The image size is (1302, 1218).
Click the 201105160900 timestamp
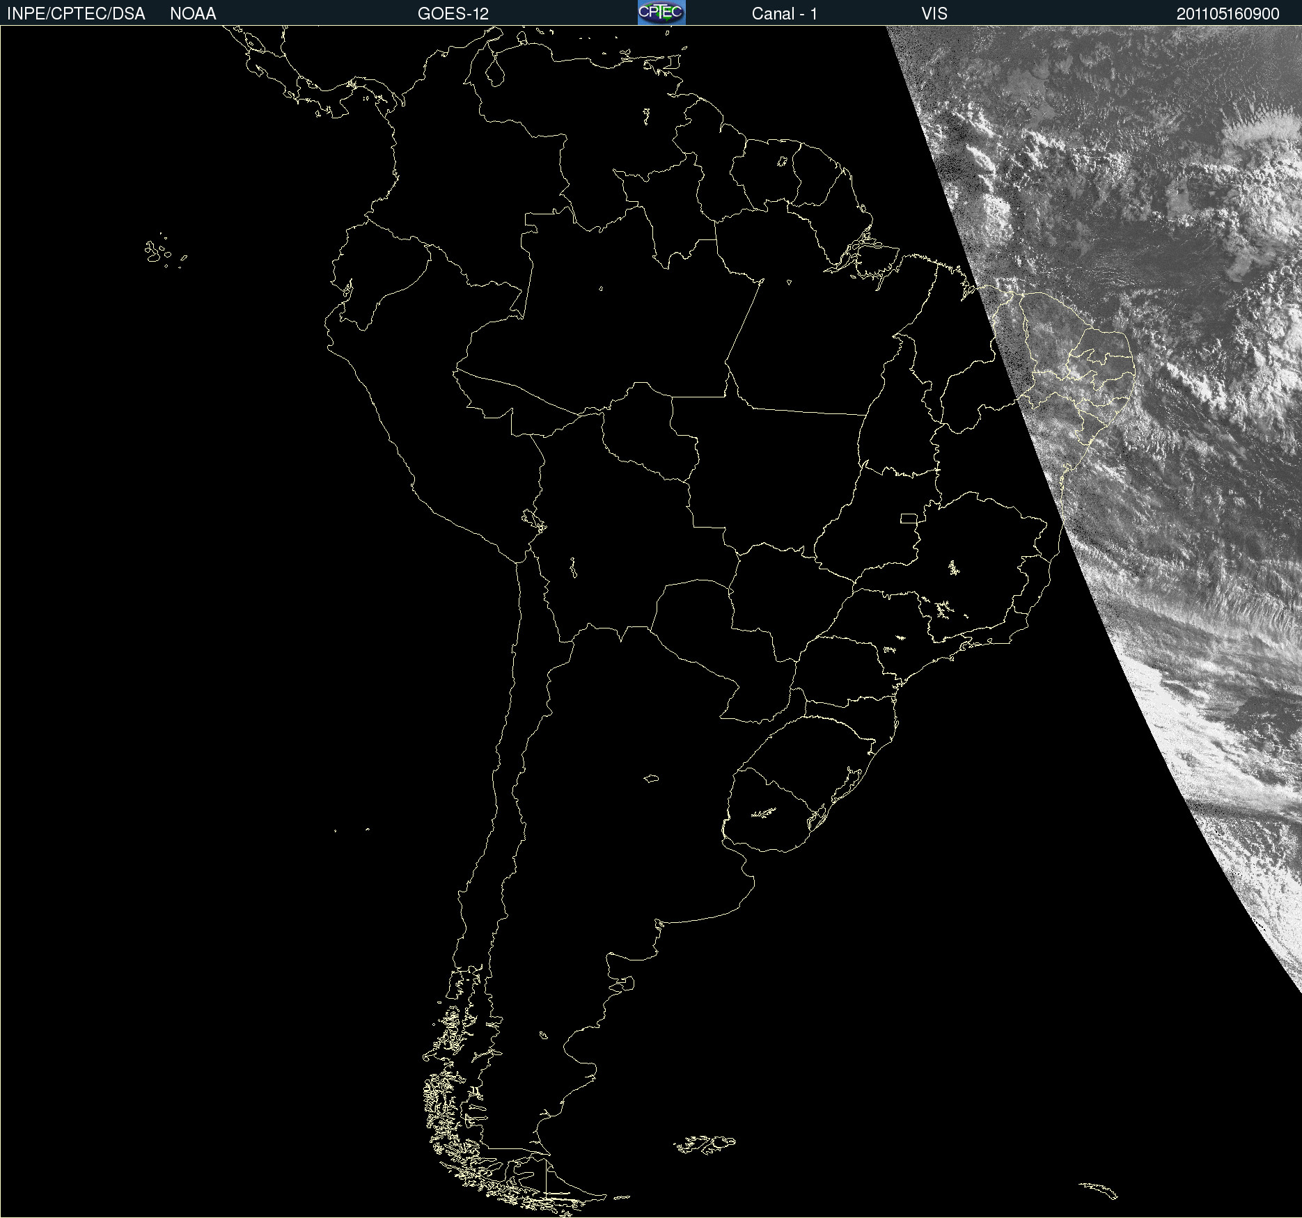pyautogui.click(x=1228, y=14)
